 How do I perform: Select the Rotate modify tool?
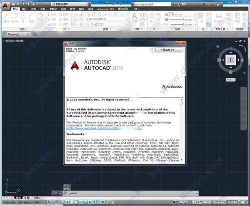pyautogui.click(x=64, y=14)
